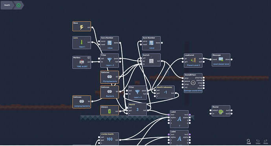Click the 'out1' port on Router node
This screenshot has height=146, width=271.
(232, 110)
